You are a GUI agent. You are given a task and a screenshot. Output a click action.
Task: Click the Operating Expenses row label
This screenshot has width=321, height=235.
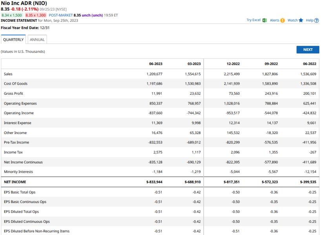20,103
